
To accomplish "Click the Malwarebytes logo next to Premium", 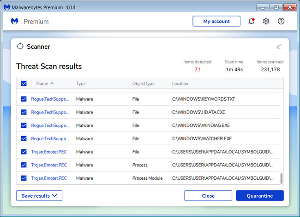I will (15, 21).
